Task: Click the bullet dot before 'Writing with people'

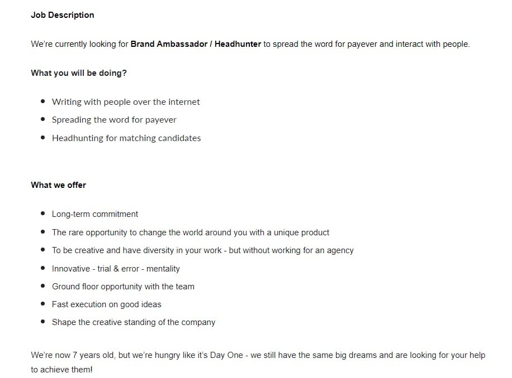Action: pyautogui.click(x=43, y=101)
